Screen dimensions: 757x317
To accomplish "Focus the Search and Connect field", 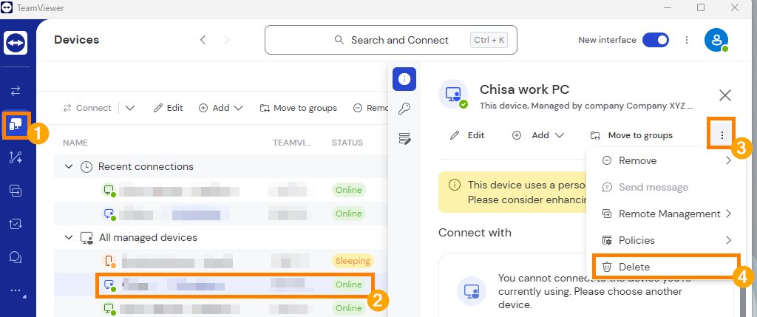I will (x=391, y=40).
